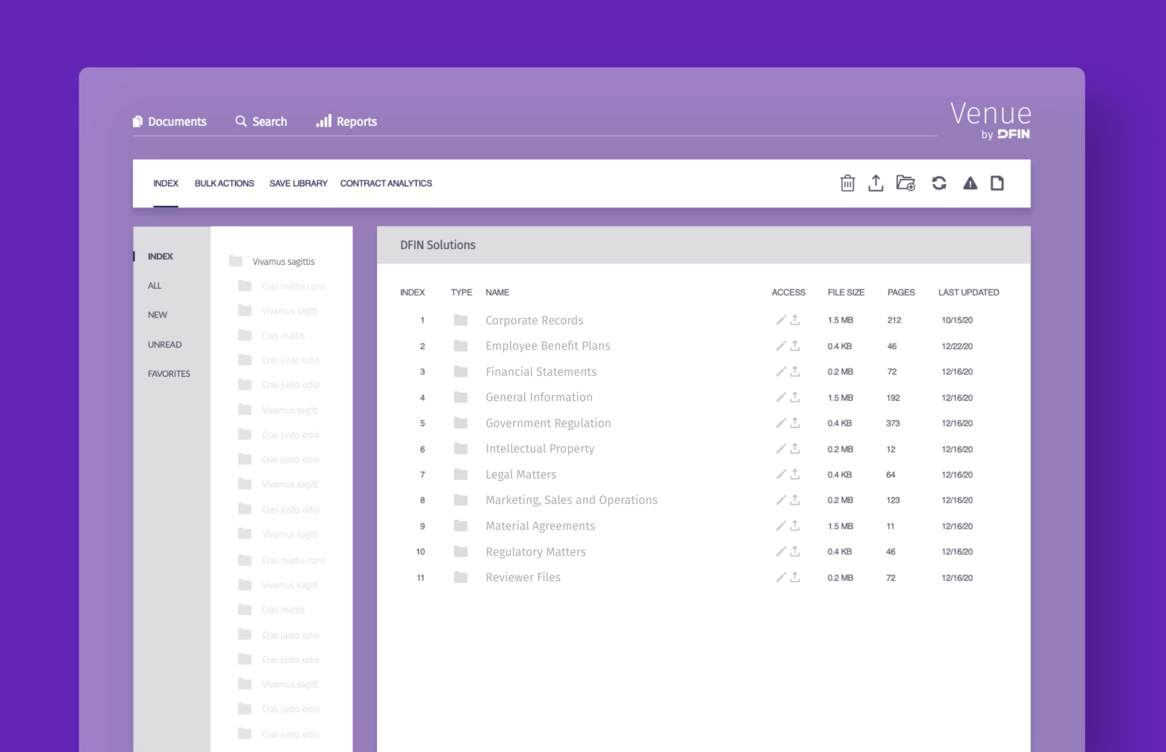Select the Contract Analytics tab
Image resolution: width=1166 pixels, height=752 pixels.
click(x=386, y=183)
